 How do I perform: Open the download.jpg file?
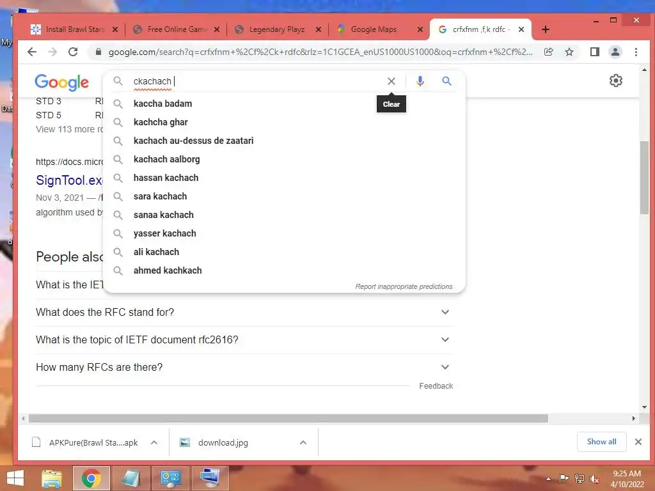point(222,442)
